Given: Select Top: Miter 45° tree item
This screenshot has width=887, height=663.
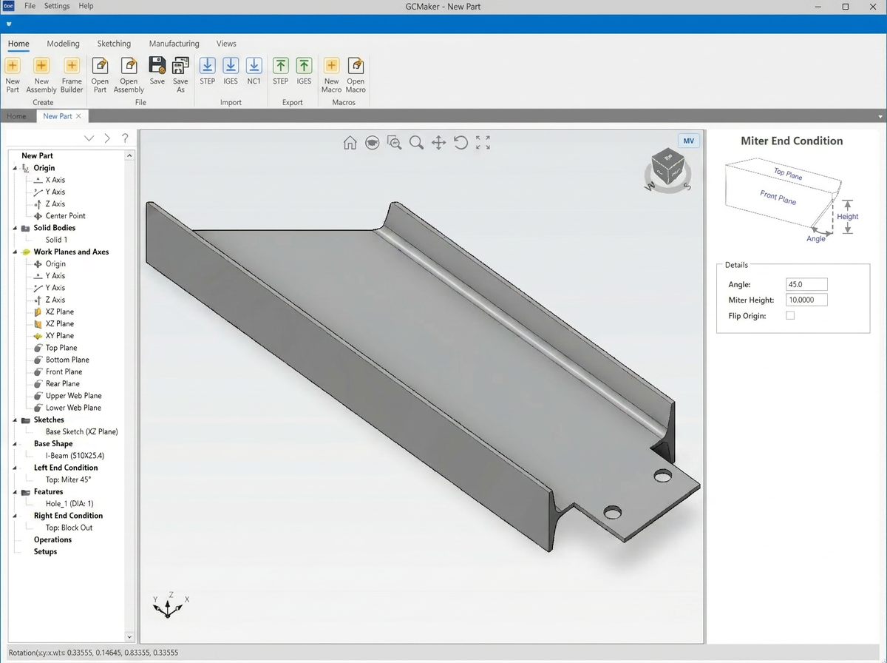Looking at the screenshot, I should click(68, 479).
